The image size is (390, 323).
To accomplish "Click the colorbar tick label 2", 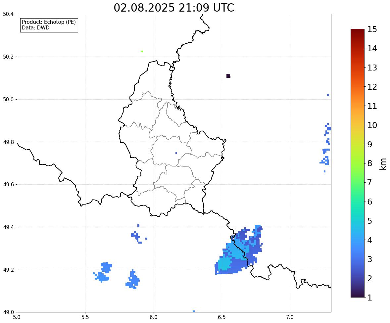I will click(370, 278).
